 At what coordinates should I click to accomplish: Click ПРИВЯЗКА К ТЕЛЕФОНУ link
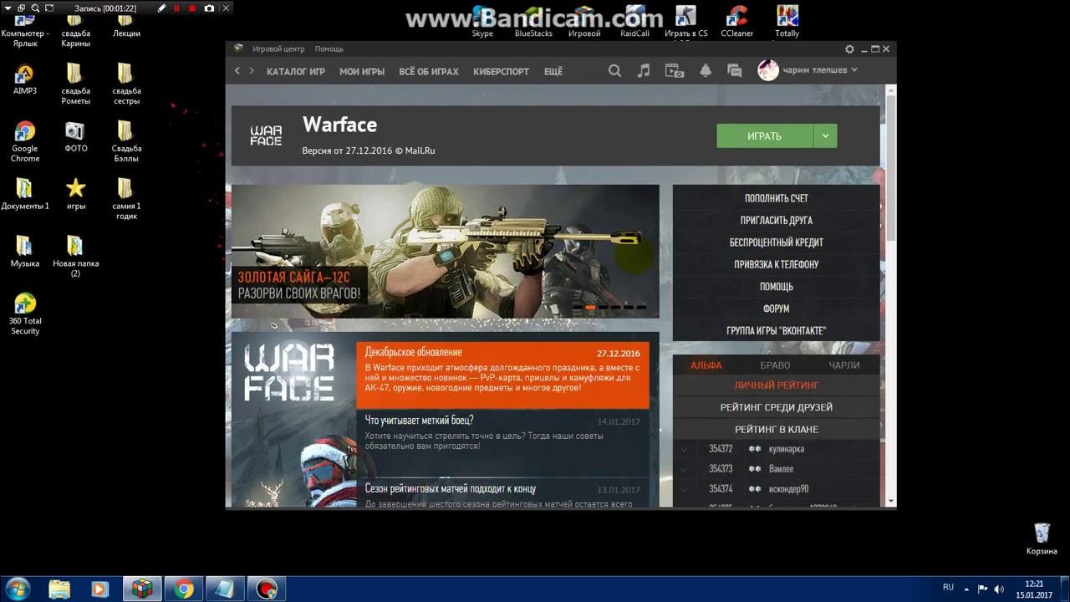coord(777,264)
